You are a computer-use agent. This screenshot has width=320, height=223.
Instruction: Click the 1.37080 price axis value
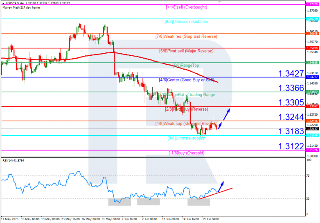pyautogui.click(x=313, y=10)
